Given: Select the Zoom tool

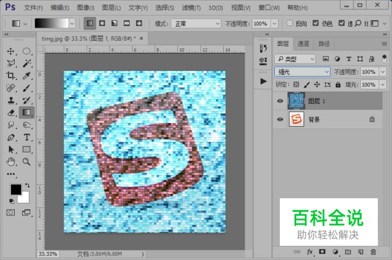Looking at the screenshot, I should tap(27, 162).
